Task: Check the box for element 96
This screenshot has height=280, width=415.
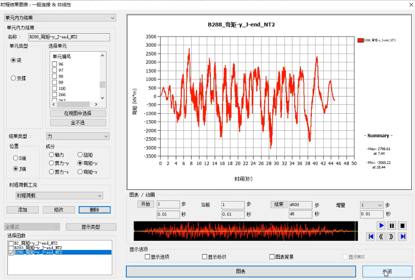Action: 55,64
